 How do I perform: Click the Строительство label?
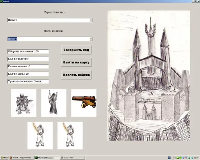[54, 12]
